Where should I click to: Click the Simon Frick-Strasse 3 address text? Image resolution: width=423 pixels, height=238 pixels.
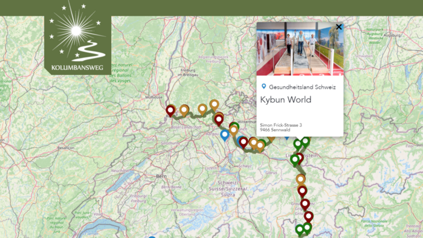281,125
